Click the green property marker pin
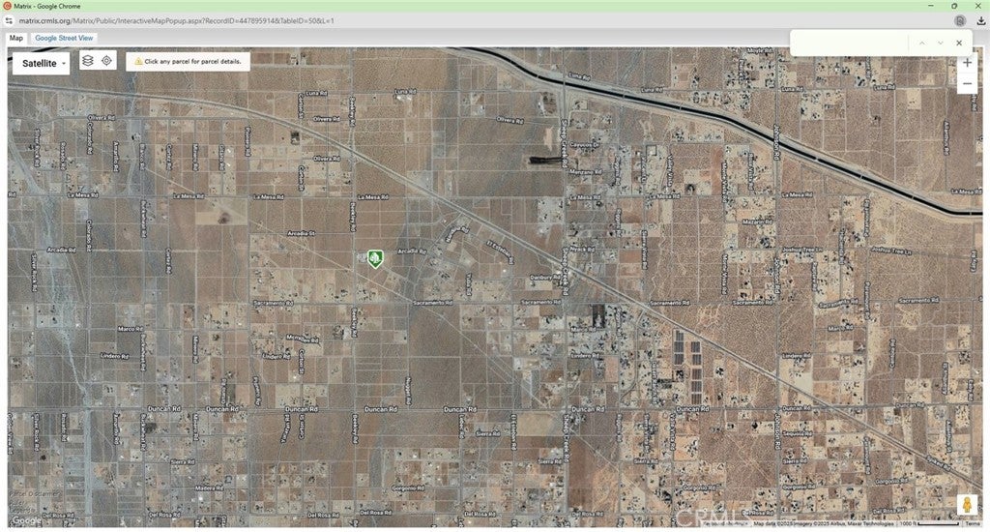The width and height of the screenshot is (990, 532). click(375, 258)
